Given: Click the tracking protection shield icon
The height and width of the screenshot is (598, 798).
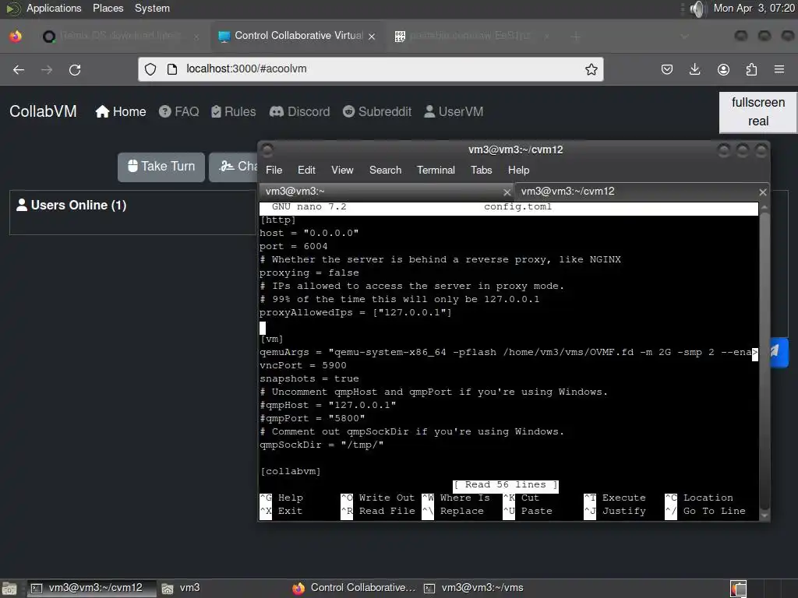Looking at the screenshot, I should pos(150,69).
